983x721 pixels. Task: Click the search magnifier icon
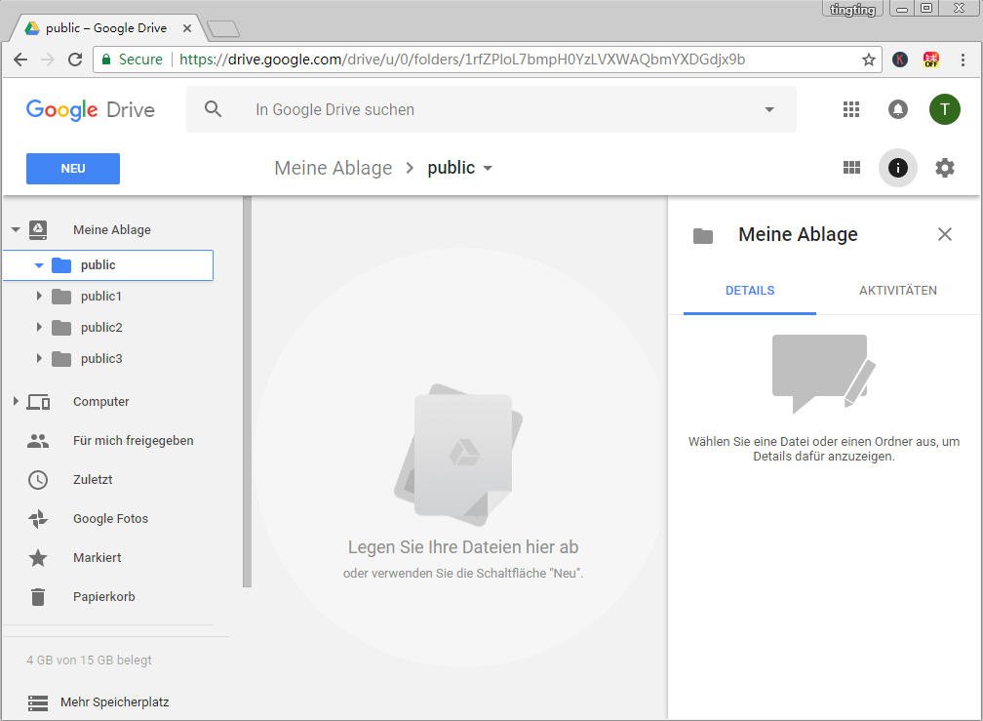coord(214,109)
